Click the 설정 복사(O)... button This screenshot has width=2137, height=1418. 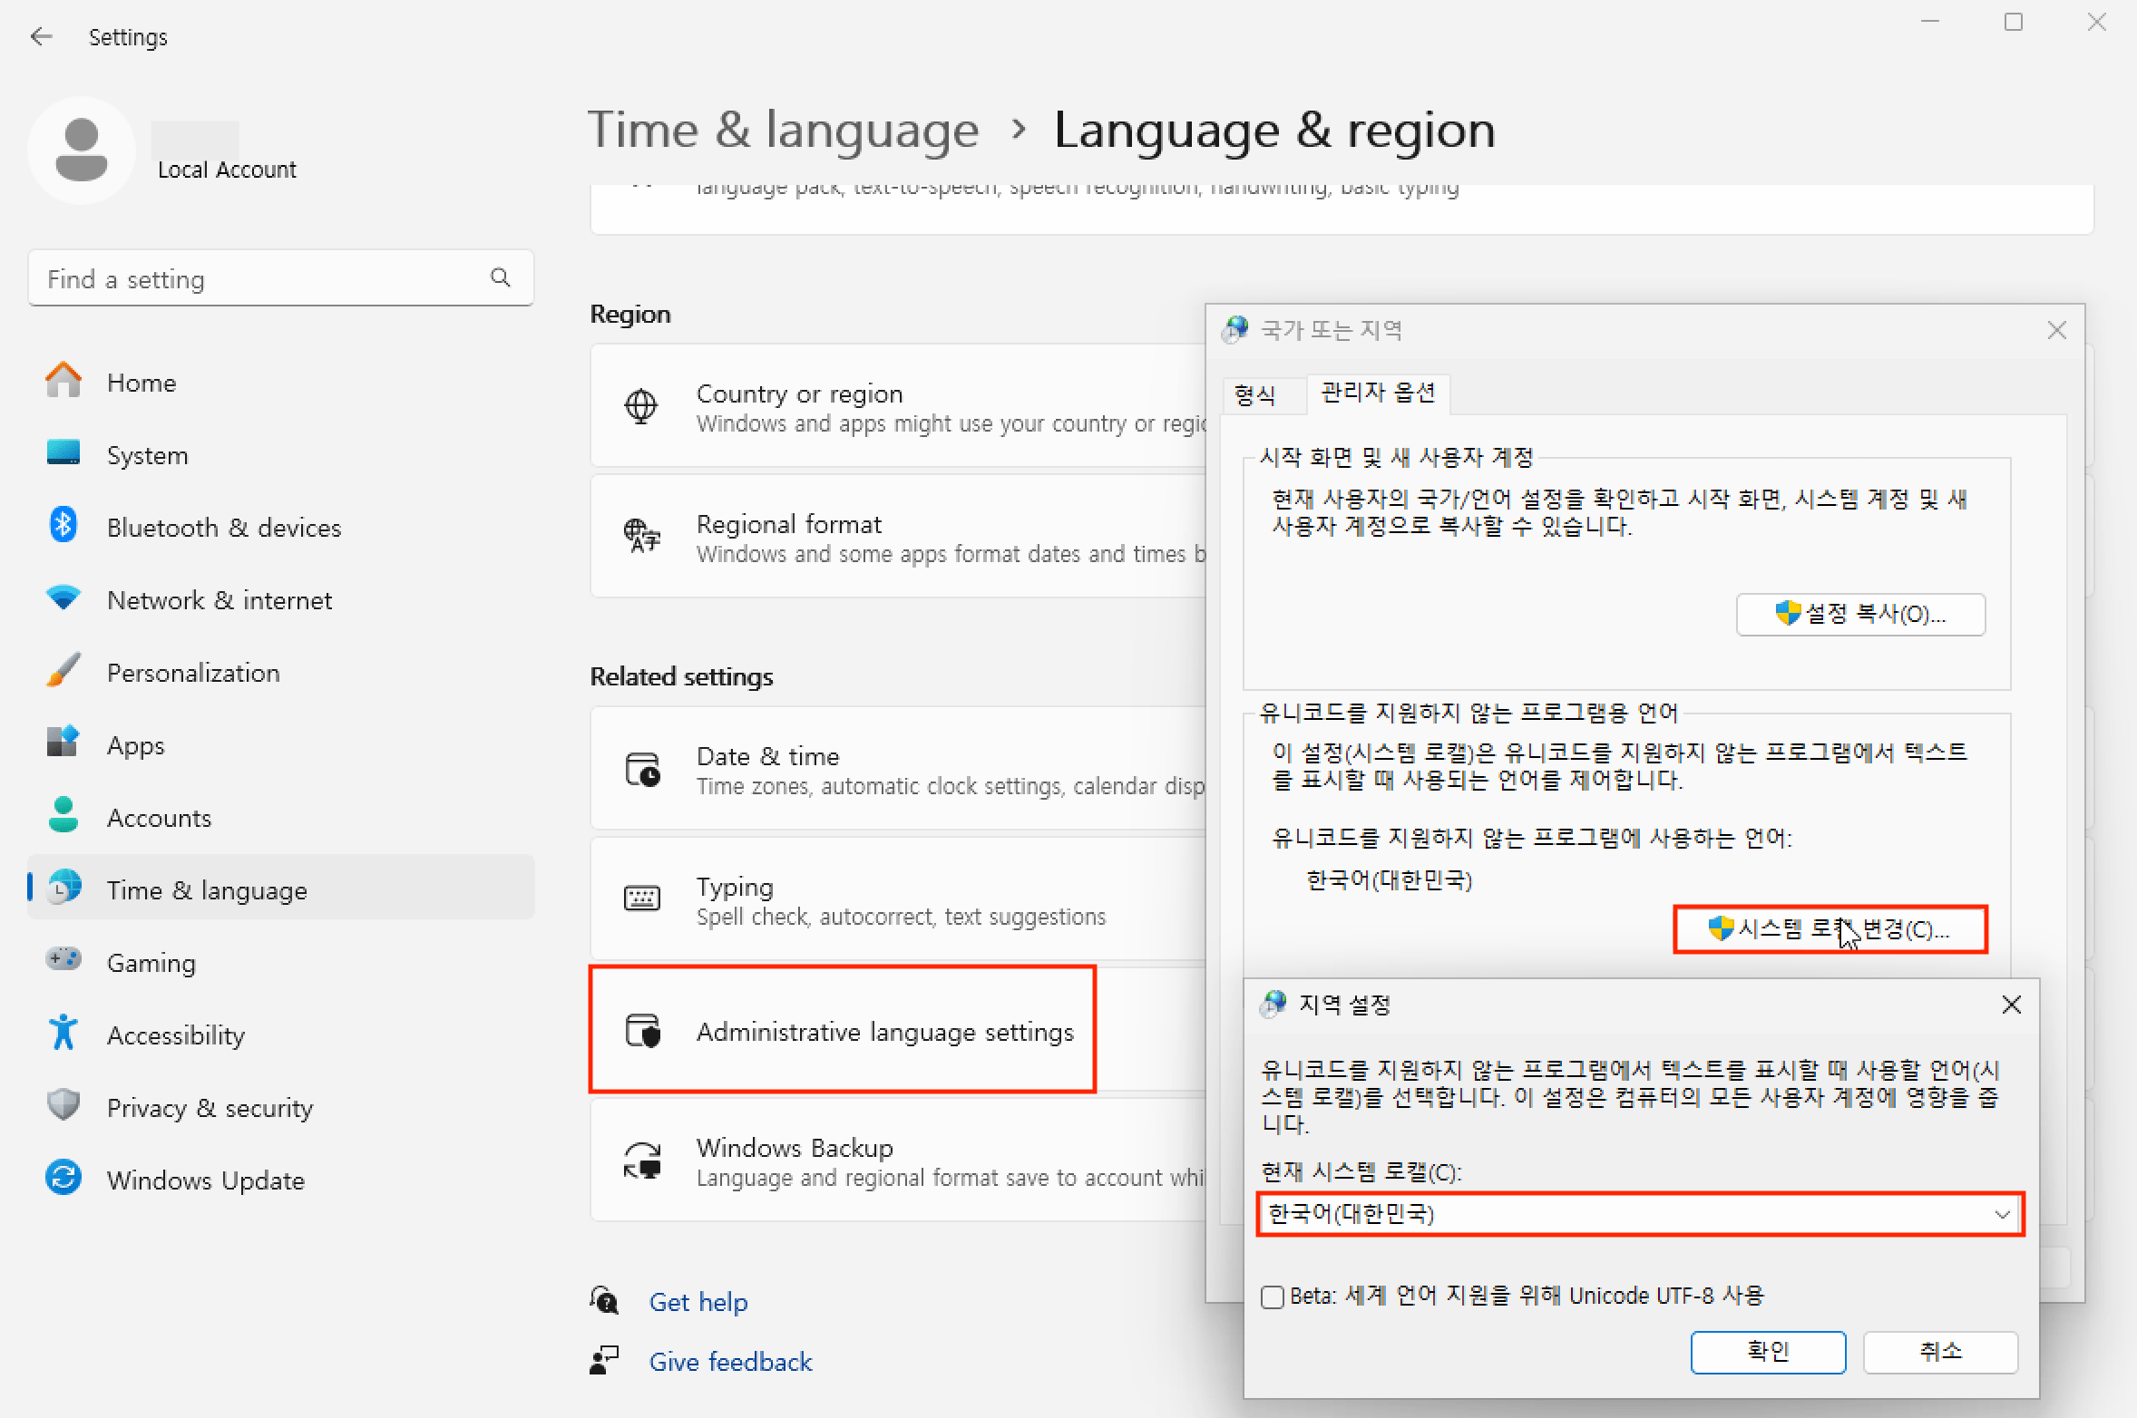click(1860, 615)
